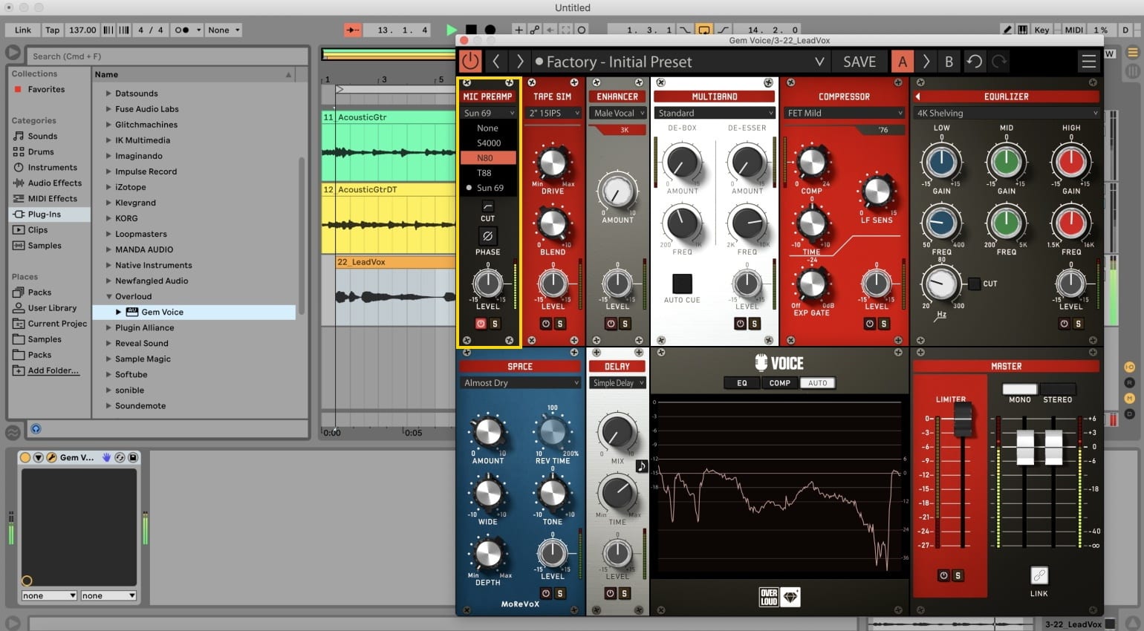Copy setting A to B with the arrow
This screenshot has width=1144, height=631.
pyautogui.click(x=926, y=62)
